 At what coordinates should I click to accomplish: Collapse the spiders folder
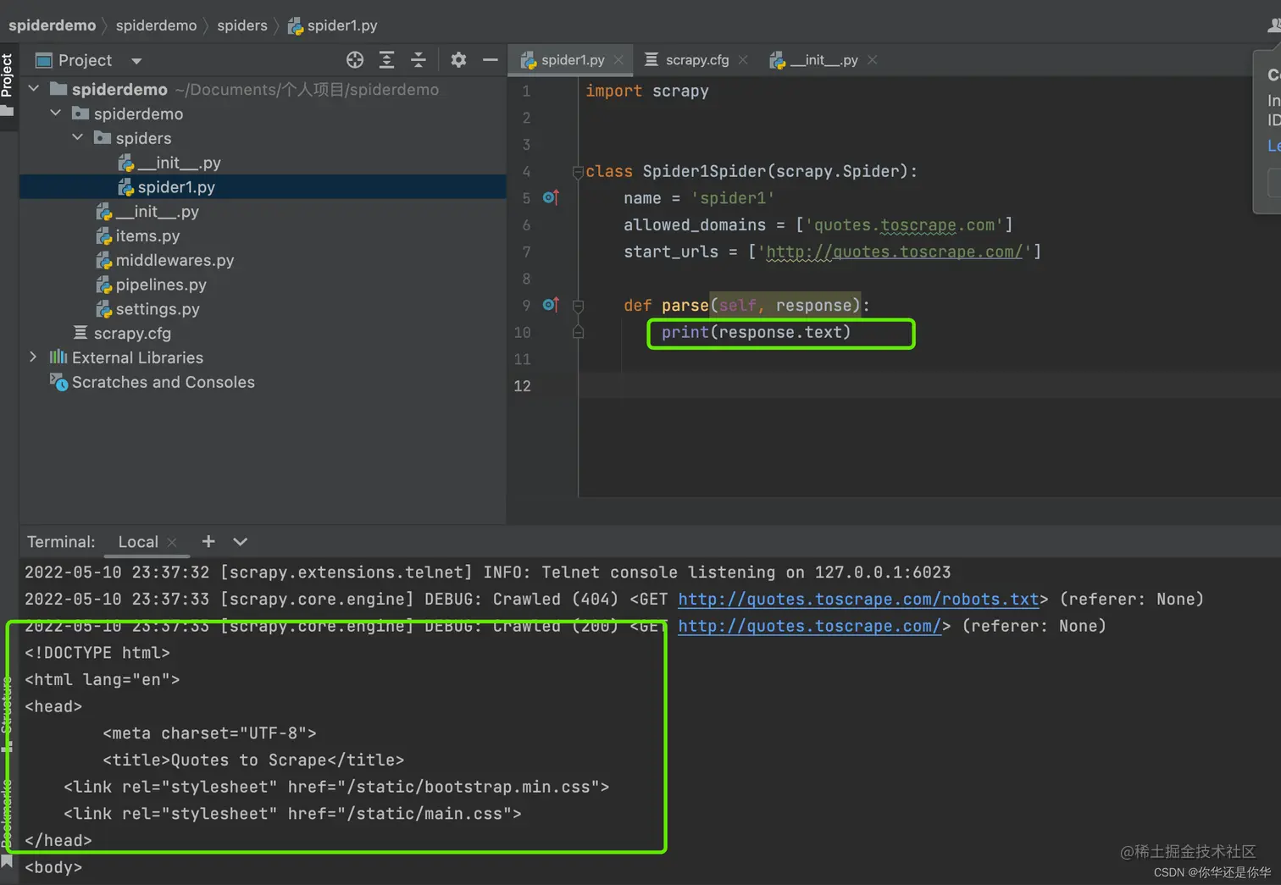(78, 137)
